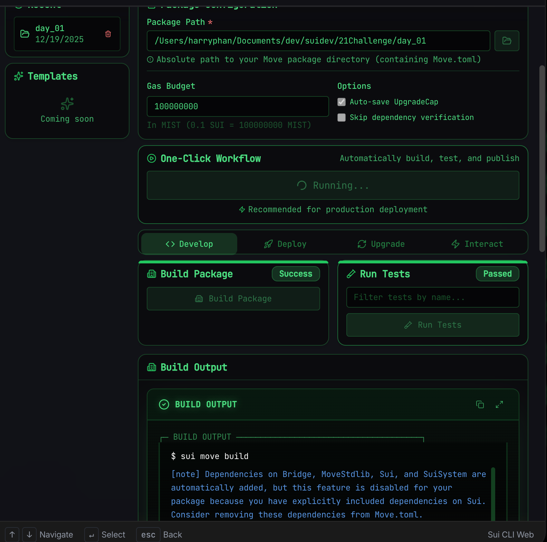Click 'In MIST (0.1 SUI = 100000000 MIST)' hint
This screenshot has height=542, width=547.
(x=229, y=125)
